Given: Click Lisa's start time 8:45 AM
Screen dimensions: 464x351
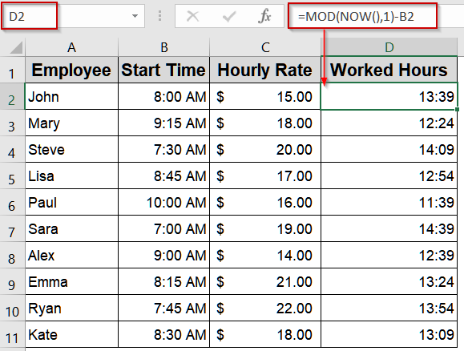Looking at the screenshot, I should point(163,175).
